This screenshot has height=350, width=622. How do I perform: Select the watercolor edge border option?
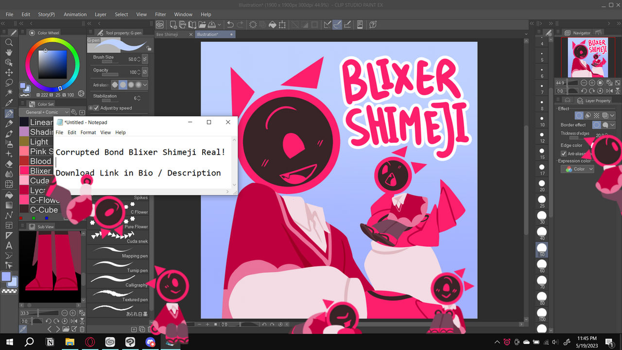click(605, 125)
